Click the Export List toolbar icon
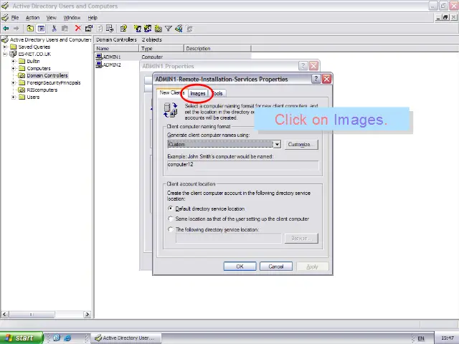This screenshot has height=344, width=459. coord(110,29)
